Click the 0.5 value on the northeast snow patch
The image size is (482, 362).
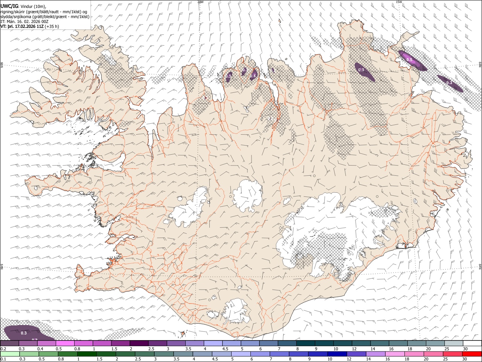tap(409, 60)
